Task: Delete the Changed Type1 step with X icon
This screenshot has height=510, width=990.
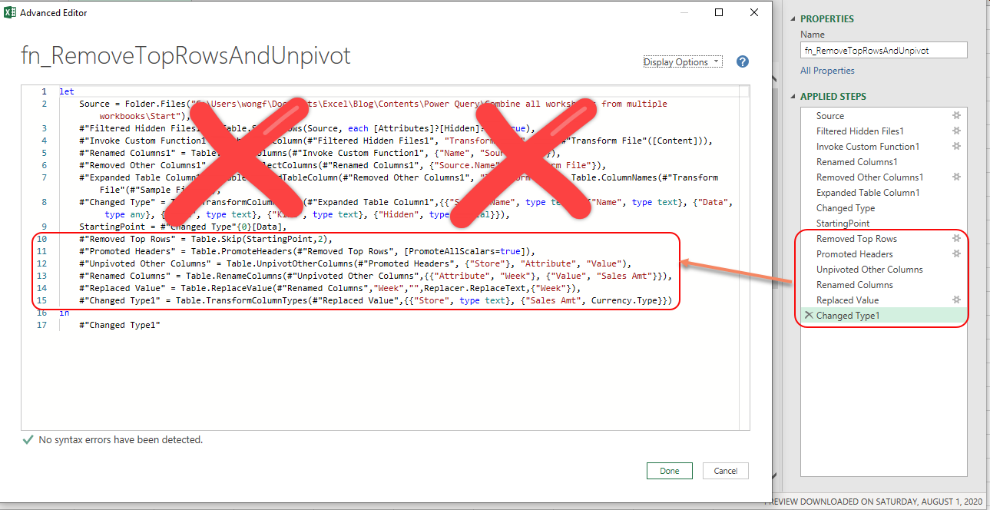Action: tap(808, 316)
